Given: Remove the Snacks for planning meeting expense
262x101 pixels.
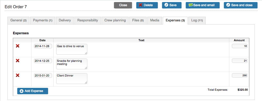Looking at the screenshot, I should [x=18, y=61].
